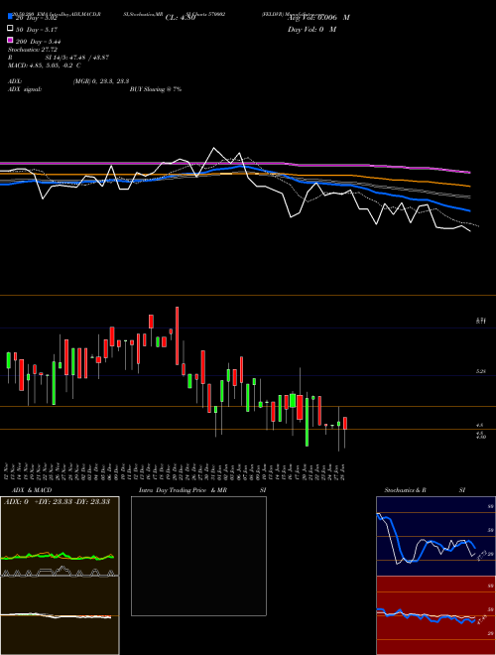
Task: Select the '200 Day = 5.44' legend text
Action: point(39,42)
